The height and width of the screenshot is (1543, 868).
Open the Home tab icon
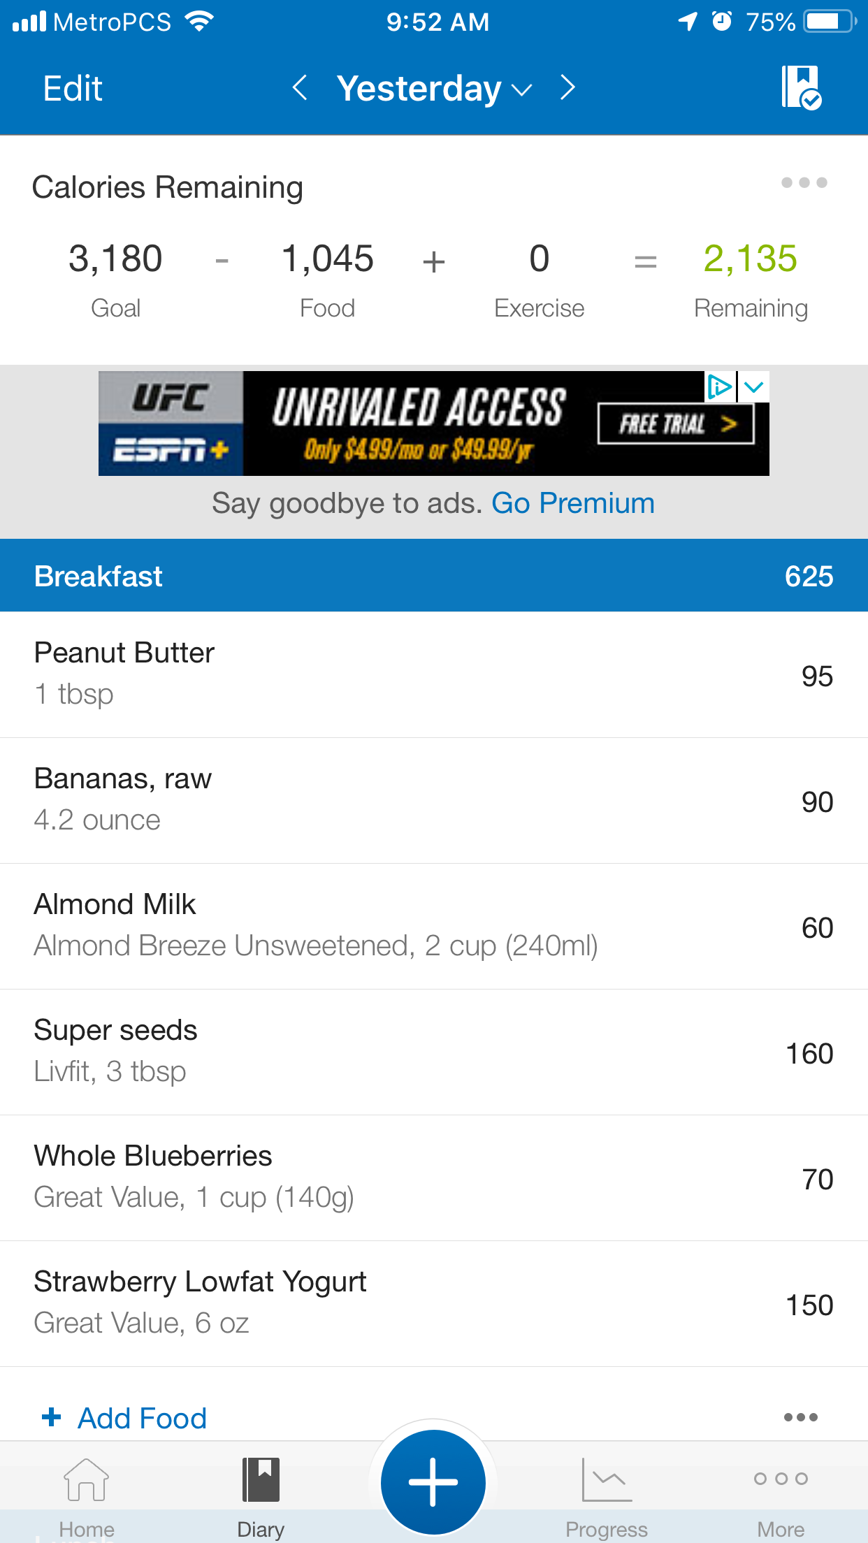pos(87,1480)
